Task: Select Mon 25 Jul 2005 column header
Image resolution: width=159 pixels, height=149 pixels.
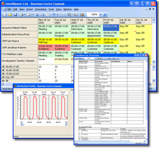Action: point(46,21)
